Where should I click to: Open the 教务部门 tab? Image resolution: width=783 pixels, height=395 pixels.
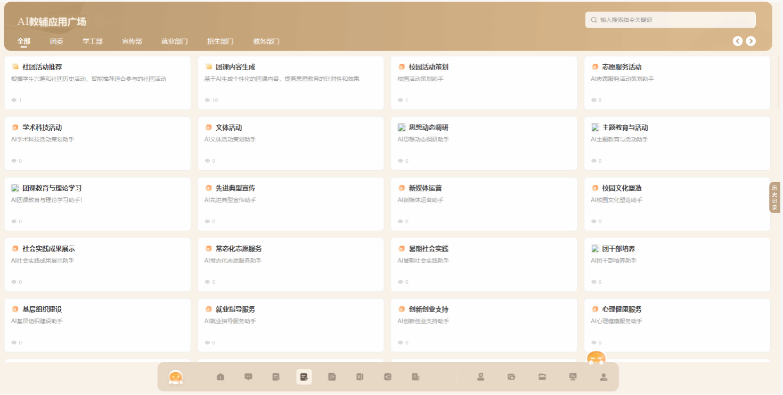click(x=266, y=41)
